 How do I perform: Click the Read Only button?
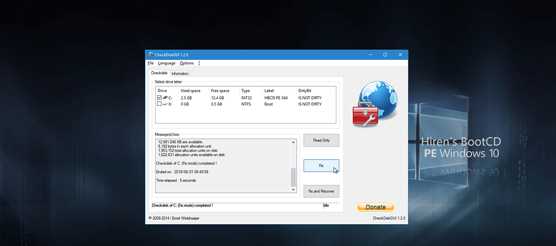321,140
